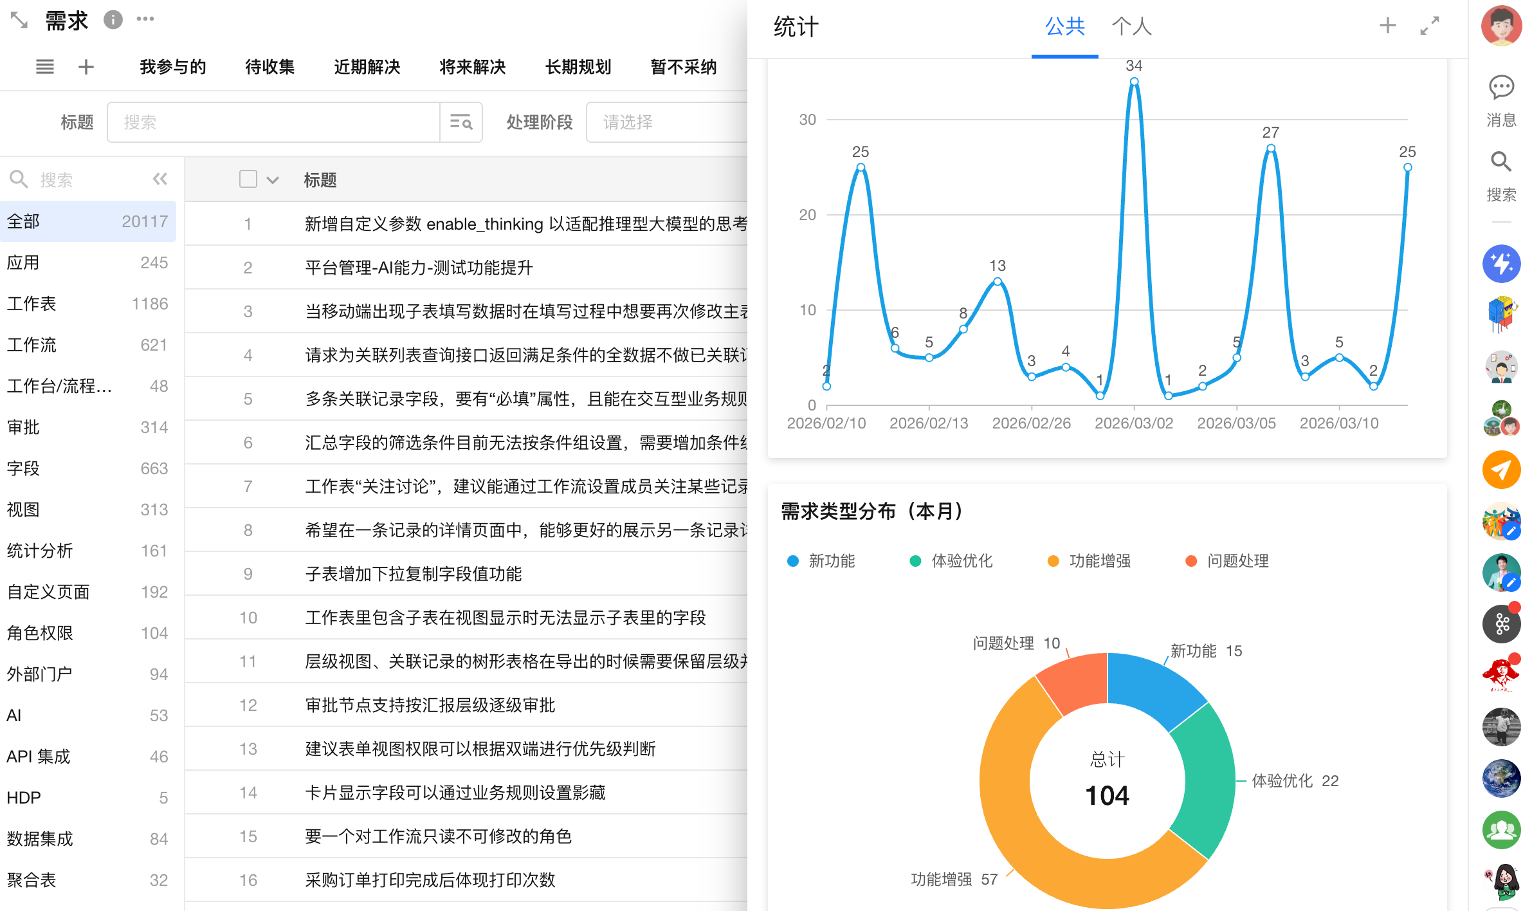The width and height of the screenshot is (1532, 911).
Task: Open the three-dot more options menu
Action: 145,19
